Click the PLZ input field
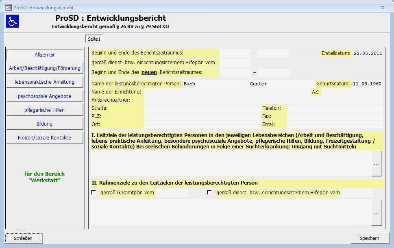The image size is (394, 248). 202,116
